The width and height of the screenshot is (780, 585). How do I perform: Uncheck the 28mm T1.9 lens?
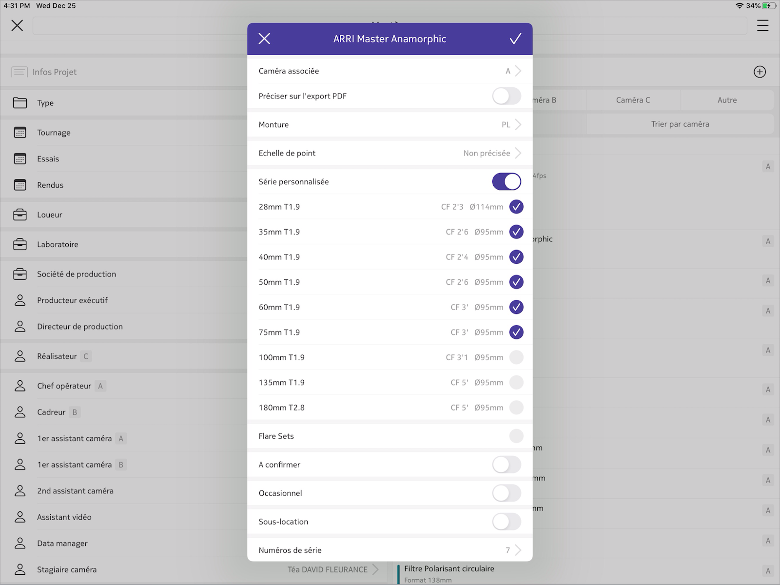click(516, 207)
